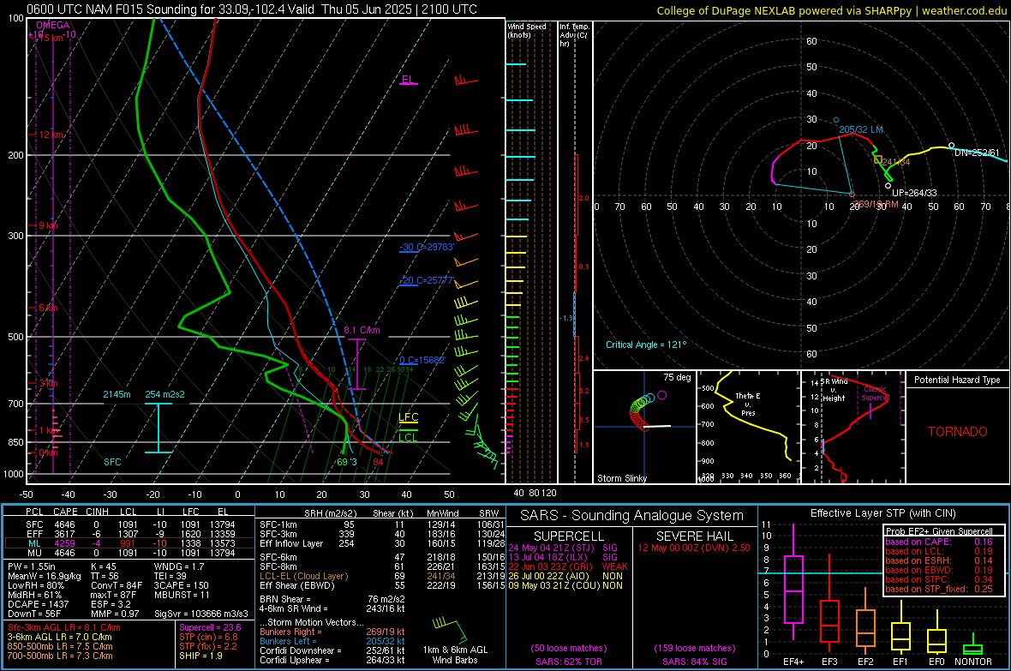Click the Classic Supercell label
The height and width of the screenshot is (671, 1011).
pos(875,393)
